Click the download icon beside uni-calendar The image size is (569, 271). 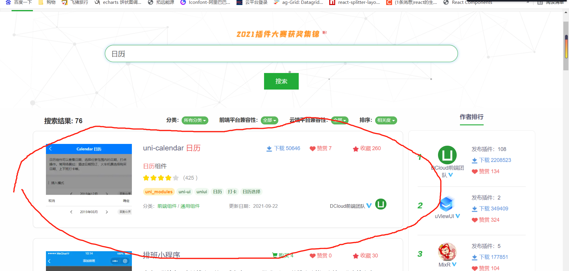(268, 148)
